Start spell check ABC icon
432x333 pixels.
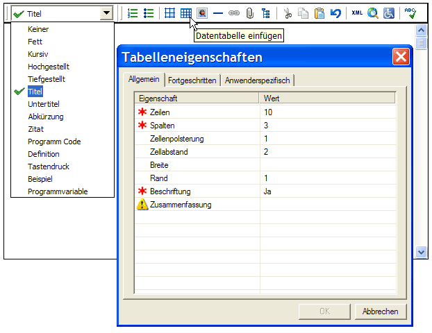coord(410,13)
